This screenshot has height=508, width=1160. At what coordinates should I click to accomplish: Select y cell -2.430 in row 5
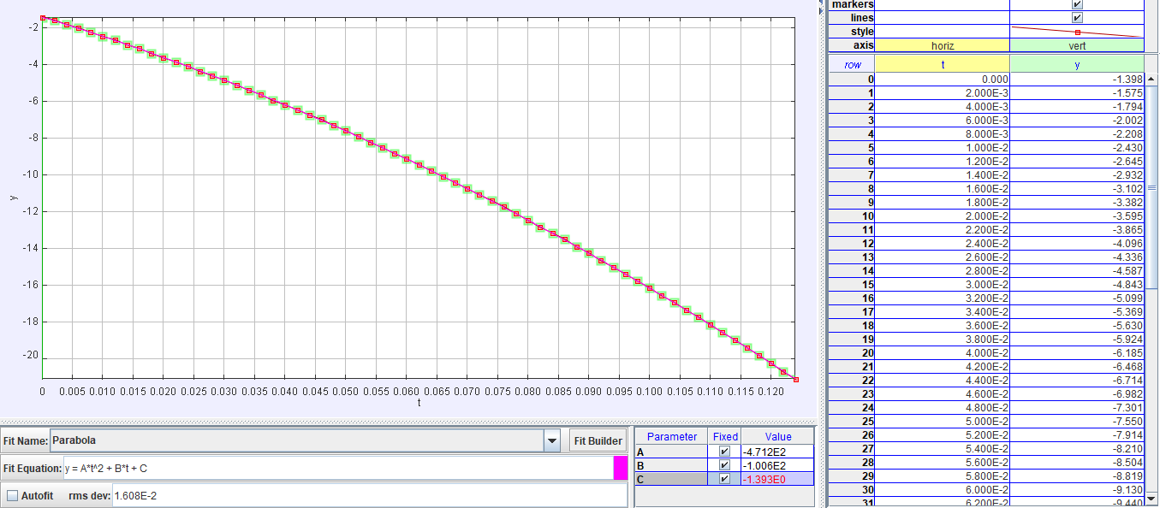tap(1077, 147)
